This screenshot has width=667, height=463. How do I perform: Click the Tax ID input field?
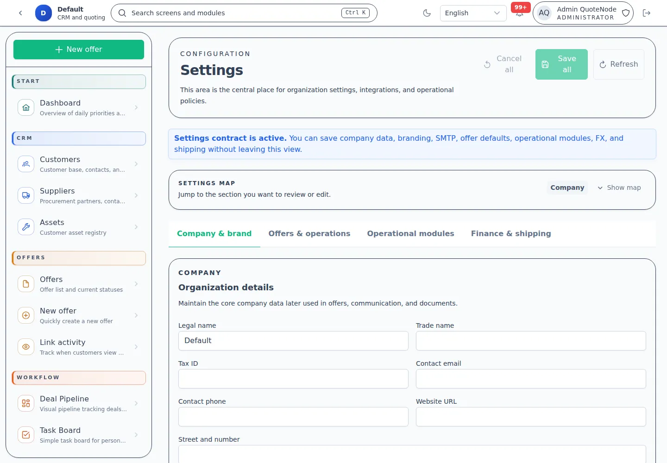[x=293, y=379]
